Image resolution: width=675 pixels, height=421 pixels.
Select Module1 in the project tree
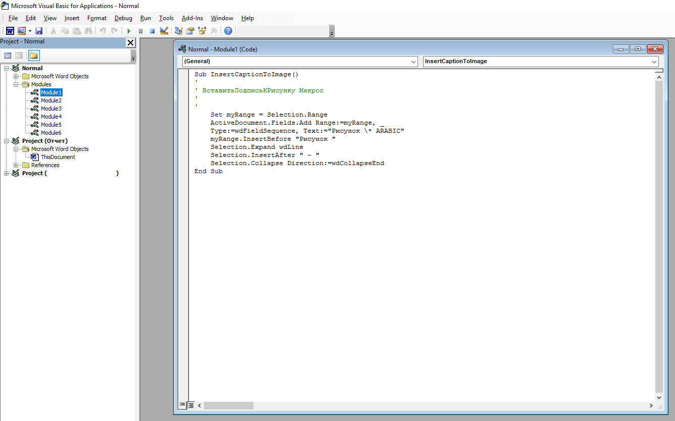point(51,92)
